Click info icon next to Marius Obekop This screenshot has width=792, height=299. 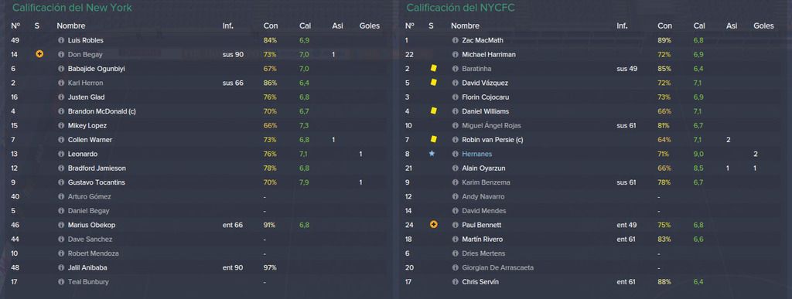[x=61, y=225]
